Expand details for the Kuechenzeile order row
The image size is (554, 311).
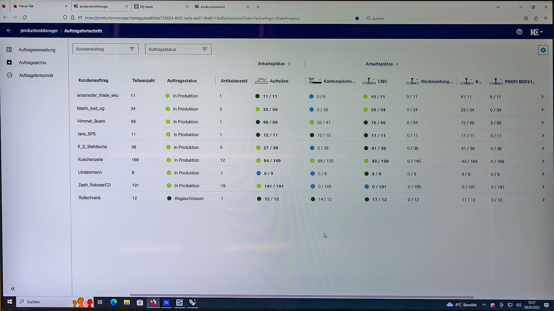coord(543,161)
